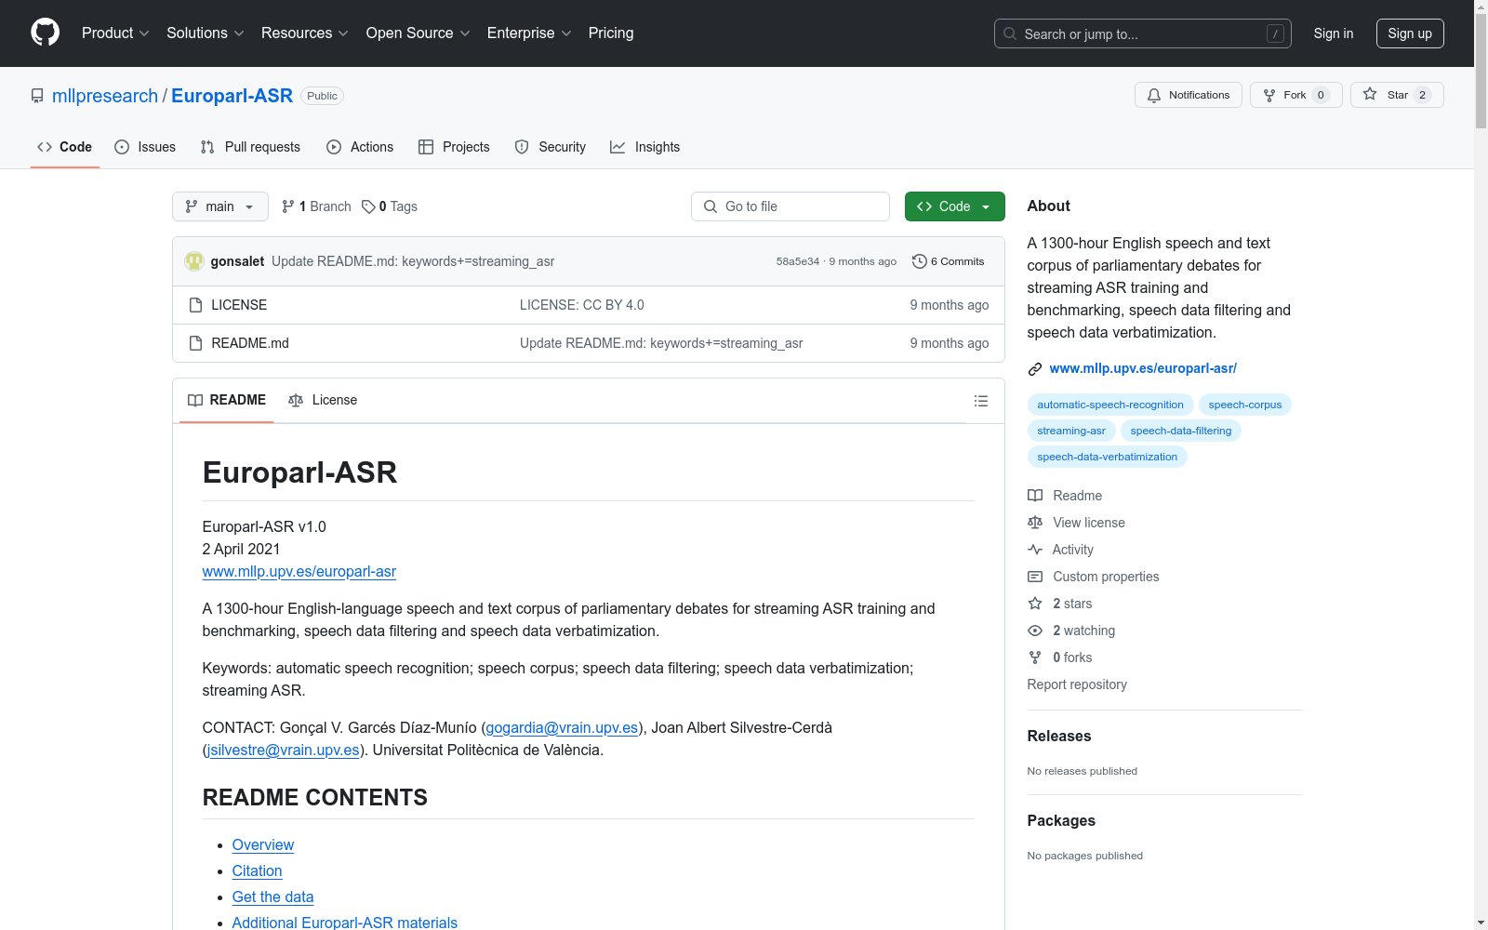Click the scale icon beside View license
The width and height of the screenshot is (1488, 930).
(x=1035, y=523)
